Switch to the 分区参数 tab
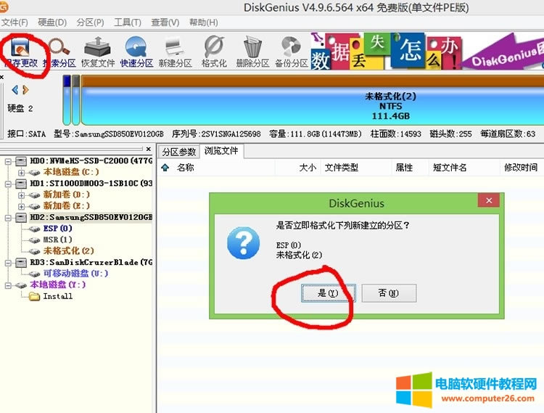The image size is (544, 413). (x=178, y=152)
